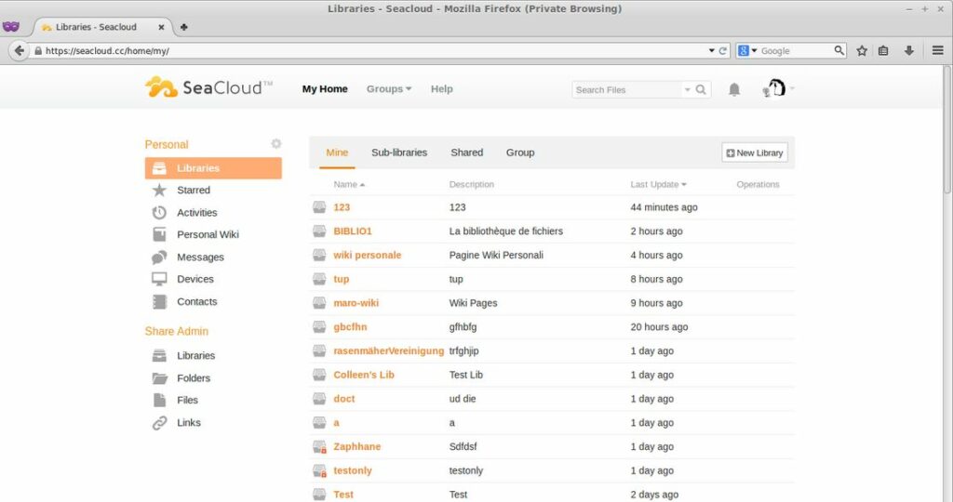Open the tup library
This screenshot has height=502, width=953.
[x=341, y=279]
